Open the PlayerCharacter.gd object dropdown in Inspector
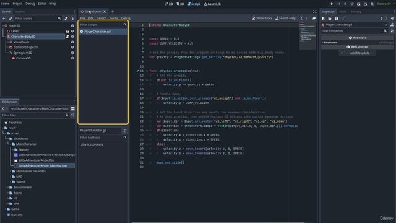396x223 pixels. [x=385, y=25]
